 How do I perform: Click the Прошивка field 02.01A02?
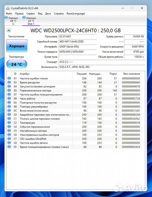click(77, 36)
